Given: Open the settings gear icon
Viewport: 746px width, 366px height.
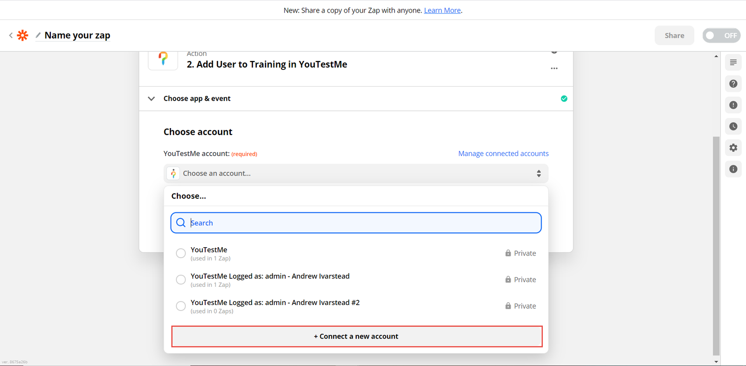Looking at the screenshot, I should point(733,148).
